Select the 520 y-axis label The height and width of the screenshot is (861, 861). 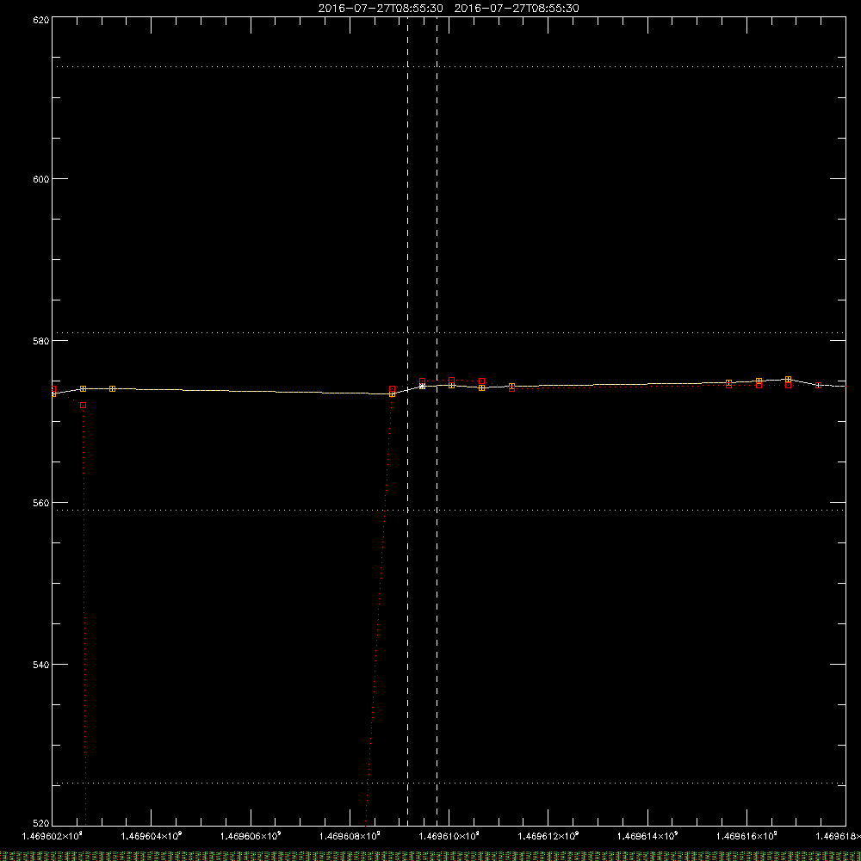(41, 823)
